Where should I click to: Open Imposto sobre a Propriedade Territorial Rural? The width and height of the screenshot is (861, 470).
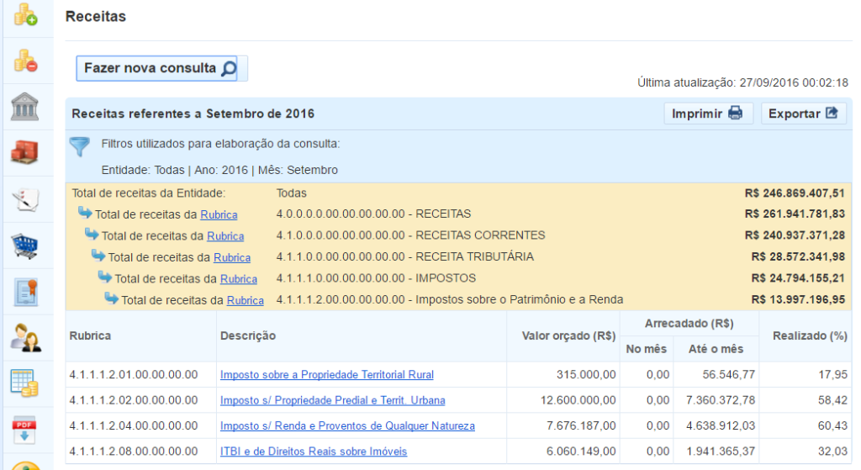(x=326, y=374)
